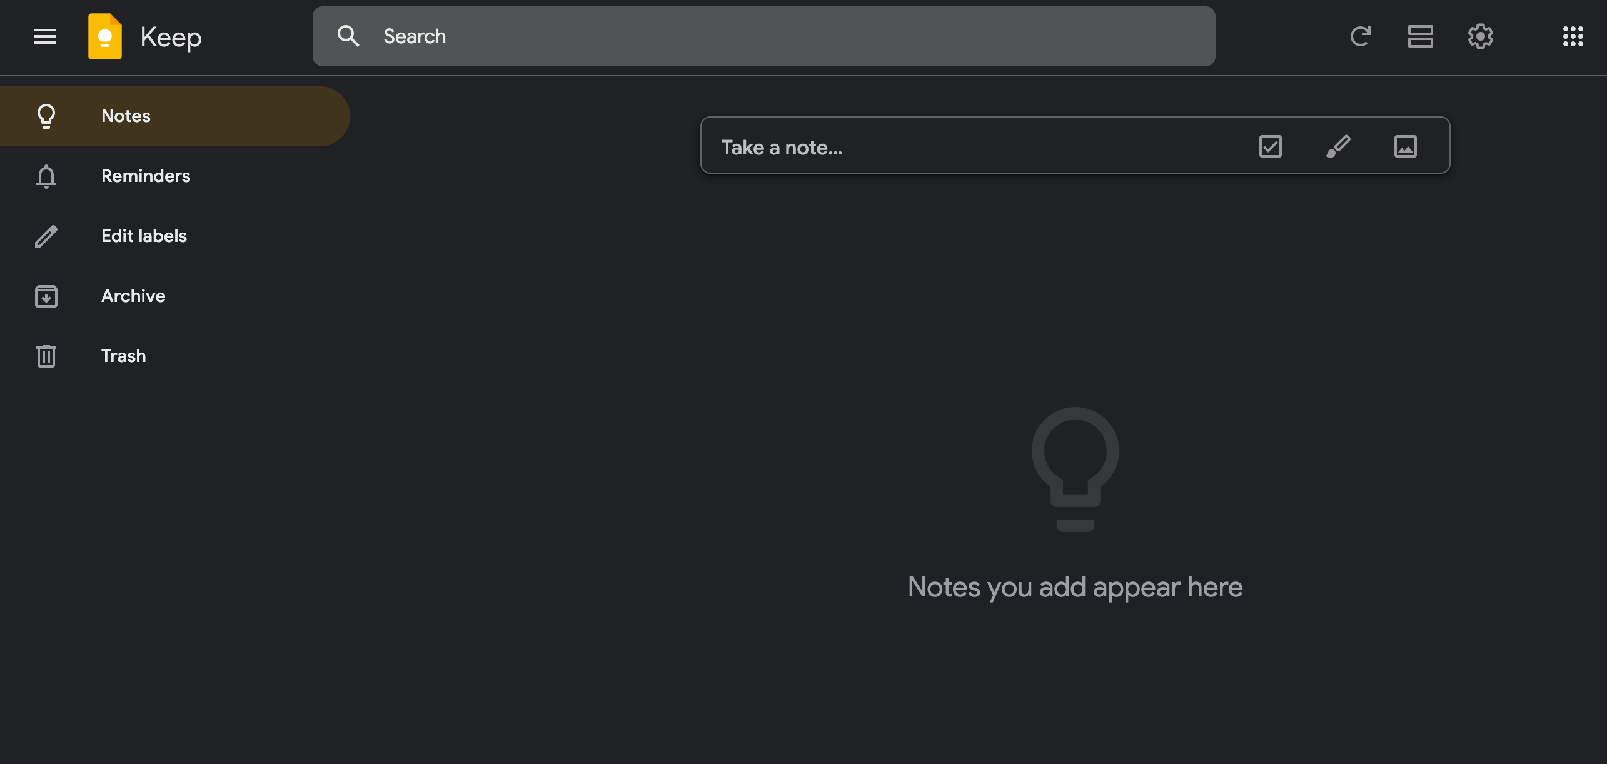Screen dimensions: 1607x764
Task: Open the Google apps grid
Action: coord(1573,36)
